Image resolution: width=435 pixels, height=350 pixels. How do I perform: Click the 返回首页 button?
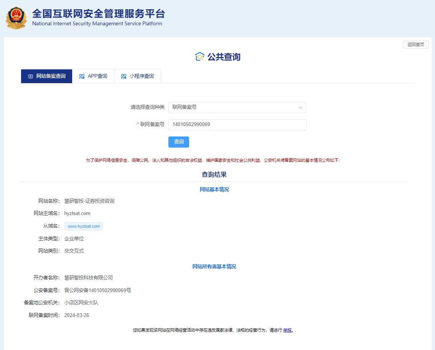(416, 44)
